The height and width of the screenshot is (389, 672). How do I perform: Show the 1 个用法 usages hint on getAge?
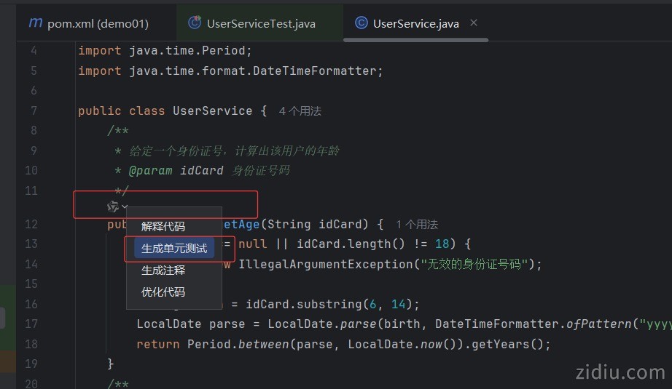417,225
